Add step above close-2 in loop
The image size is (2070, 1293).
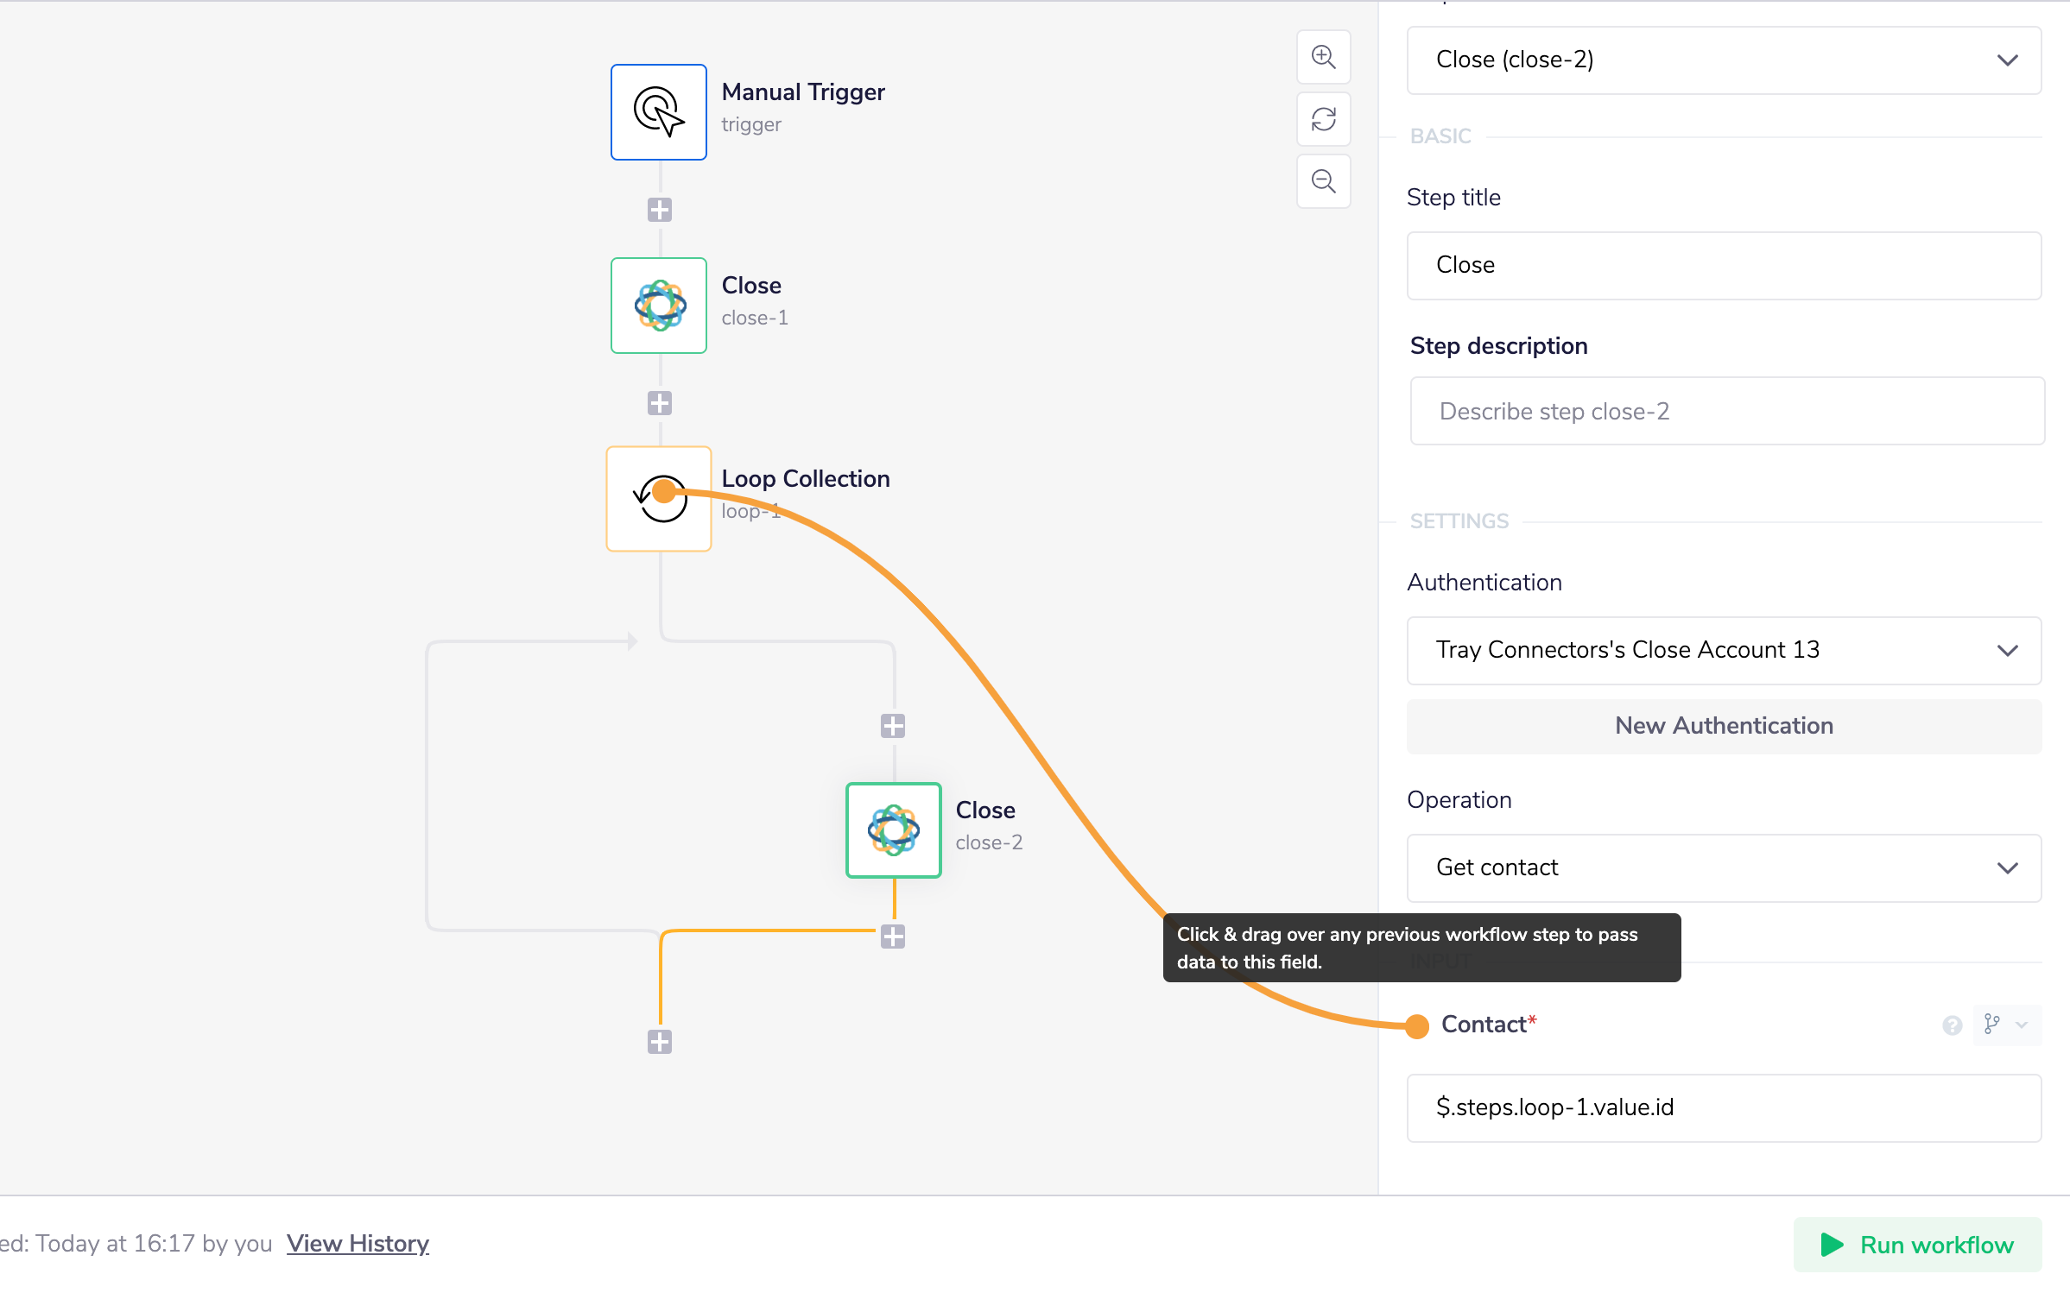coord(892,726)
